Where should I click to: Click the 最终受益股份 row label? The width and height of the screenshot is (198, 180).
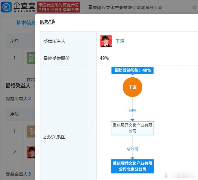(x=56, y=58)
